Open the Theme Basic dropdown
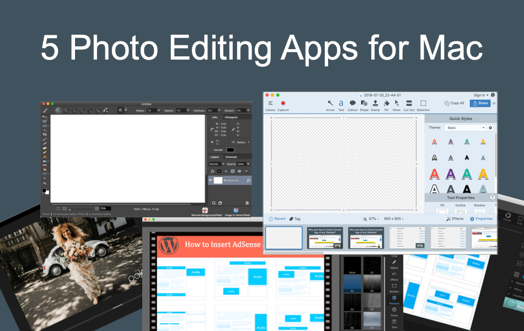 pos(465,128)
